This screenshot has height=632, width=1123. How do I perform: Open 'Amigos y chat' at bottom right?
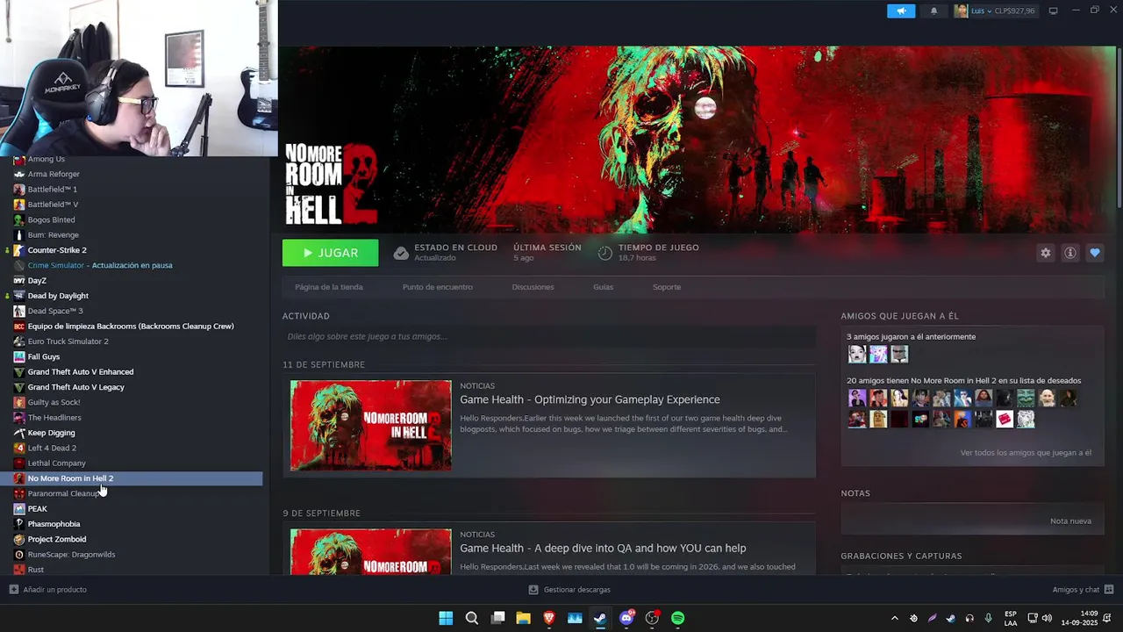tap(1083, 589)
